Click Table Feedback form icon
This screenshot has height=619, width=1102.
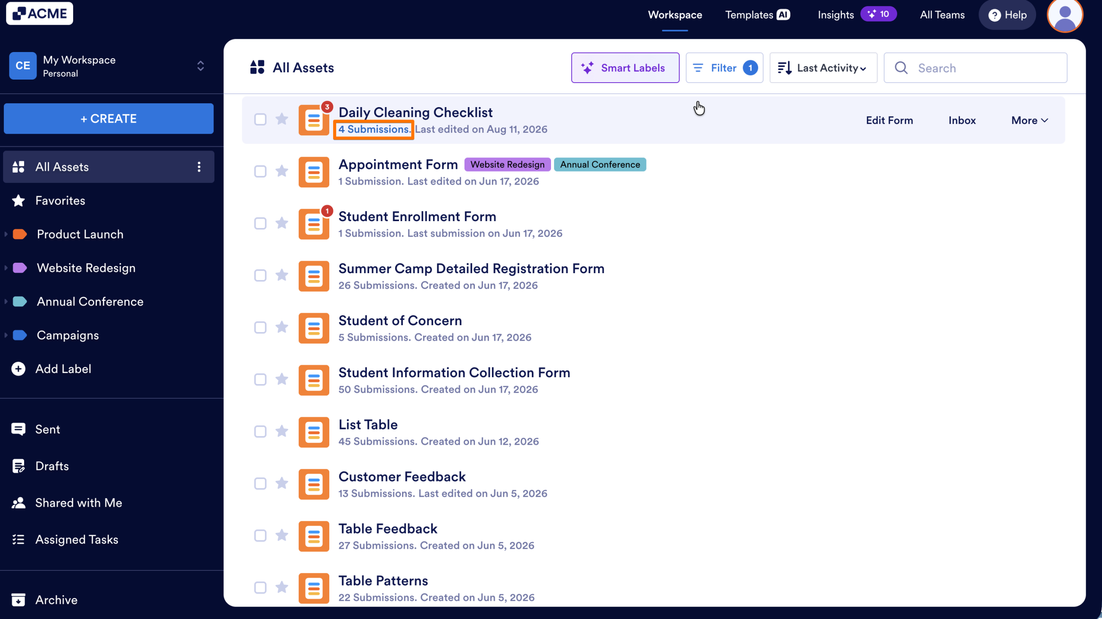[x=314, y=536]
